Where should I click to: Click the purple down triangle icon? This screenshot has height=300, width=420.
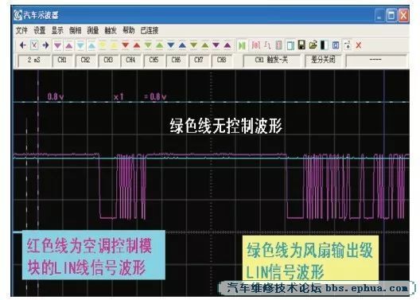click(216, 45)
